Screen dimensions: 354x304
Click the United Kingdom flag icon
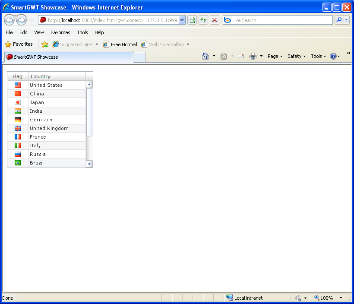click(x=18, y=128)
